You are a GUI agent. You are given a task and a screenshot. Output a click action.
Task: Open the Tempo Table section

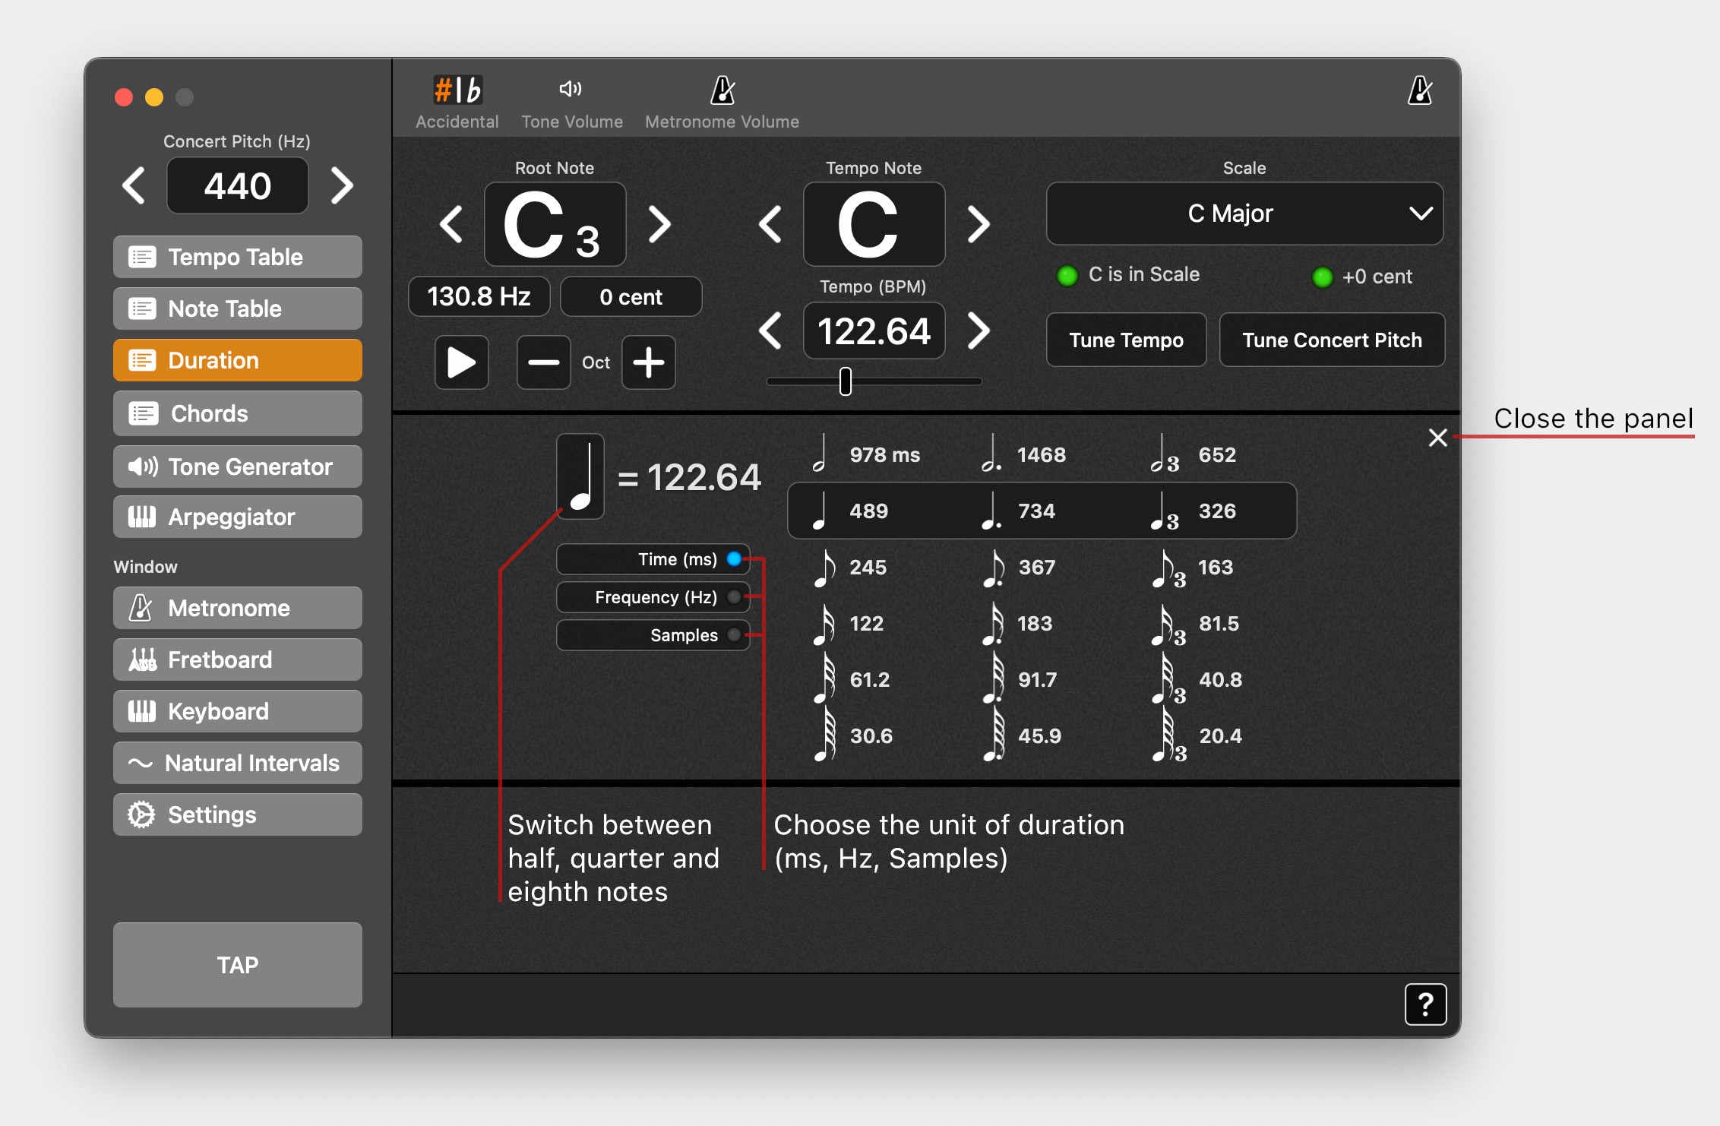tap(237, 257)
